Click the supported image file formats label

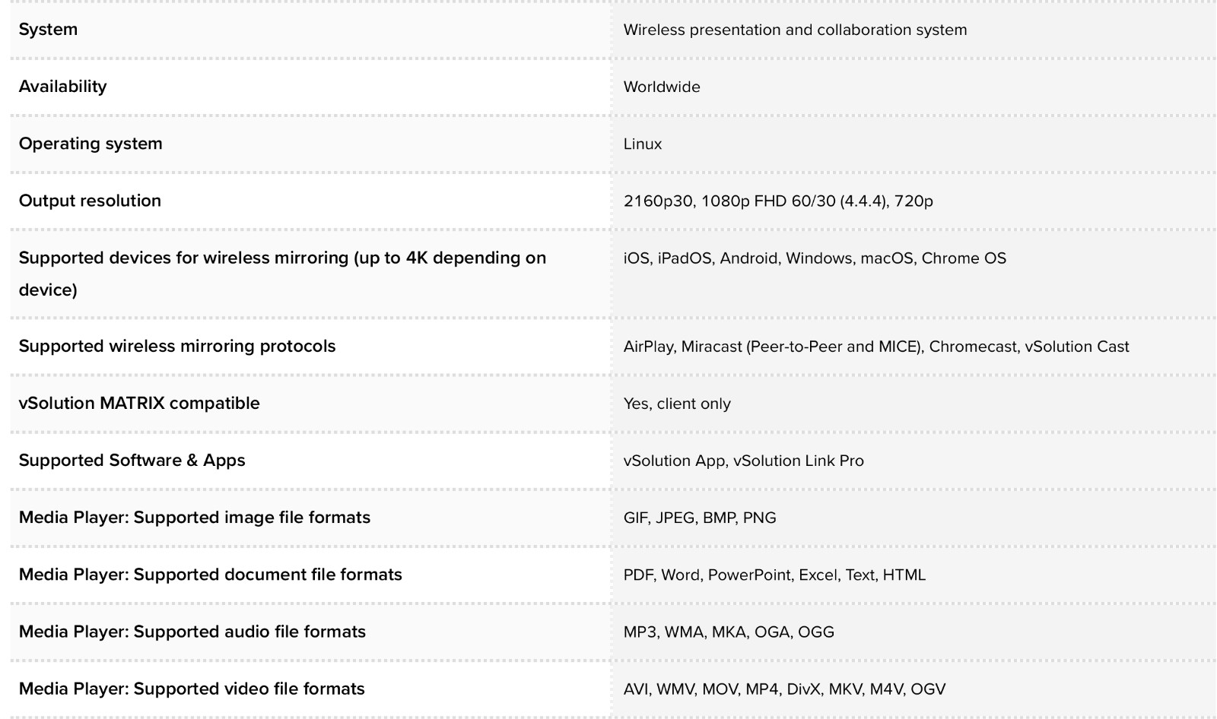195,517
